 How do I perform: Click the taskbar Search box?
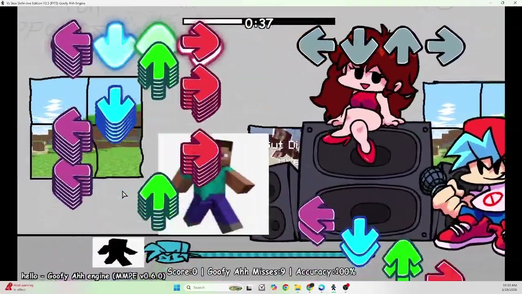coord(214,287)
